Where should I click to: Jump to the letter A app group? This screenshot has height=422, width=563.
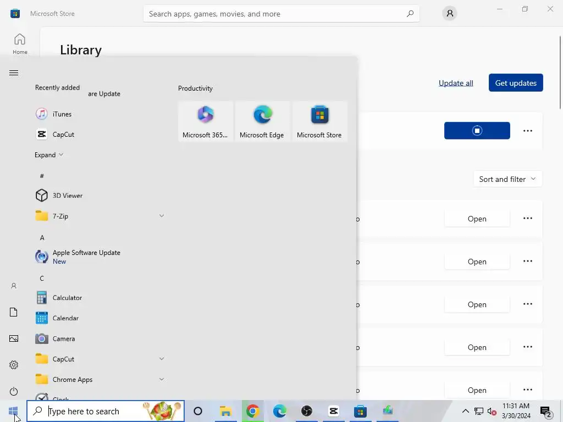coord(42,237)
